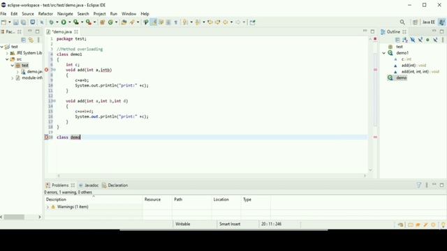
Task: Open the Refactor menu
Action: pyautogui.click(x=45, y=14)
